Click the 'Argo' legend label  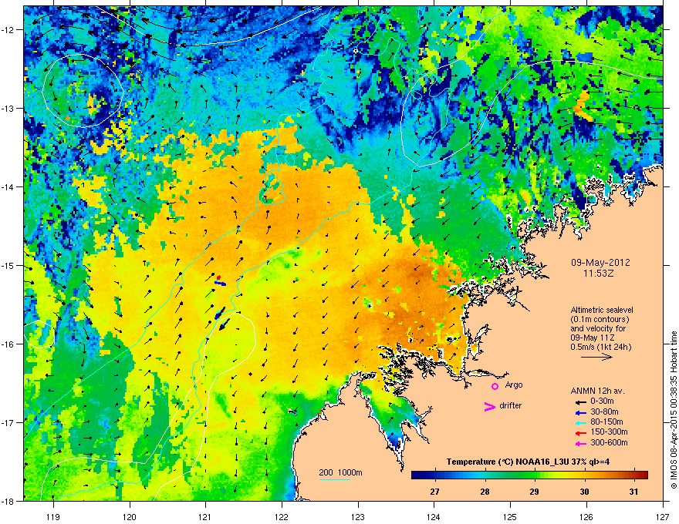pyautogui.click(x=514, y=385)
